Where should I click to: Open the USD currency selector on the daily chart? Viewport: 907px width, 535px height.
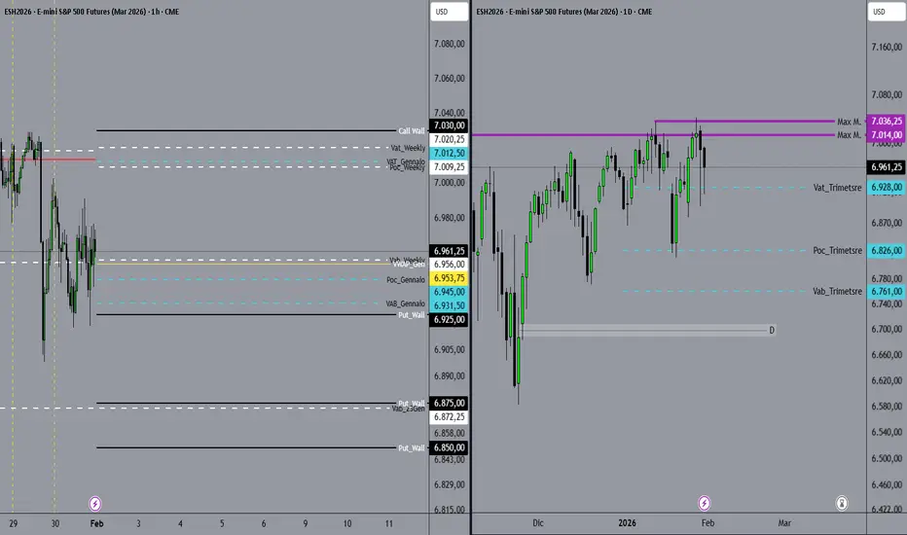click(887, 12)
